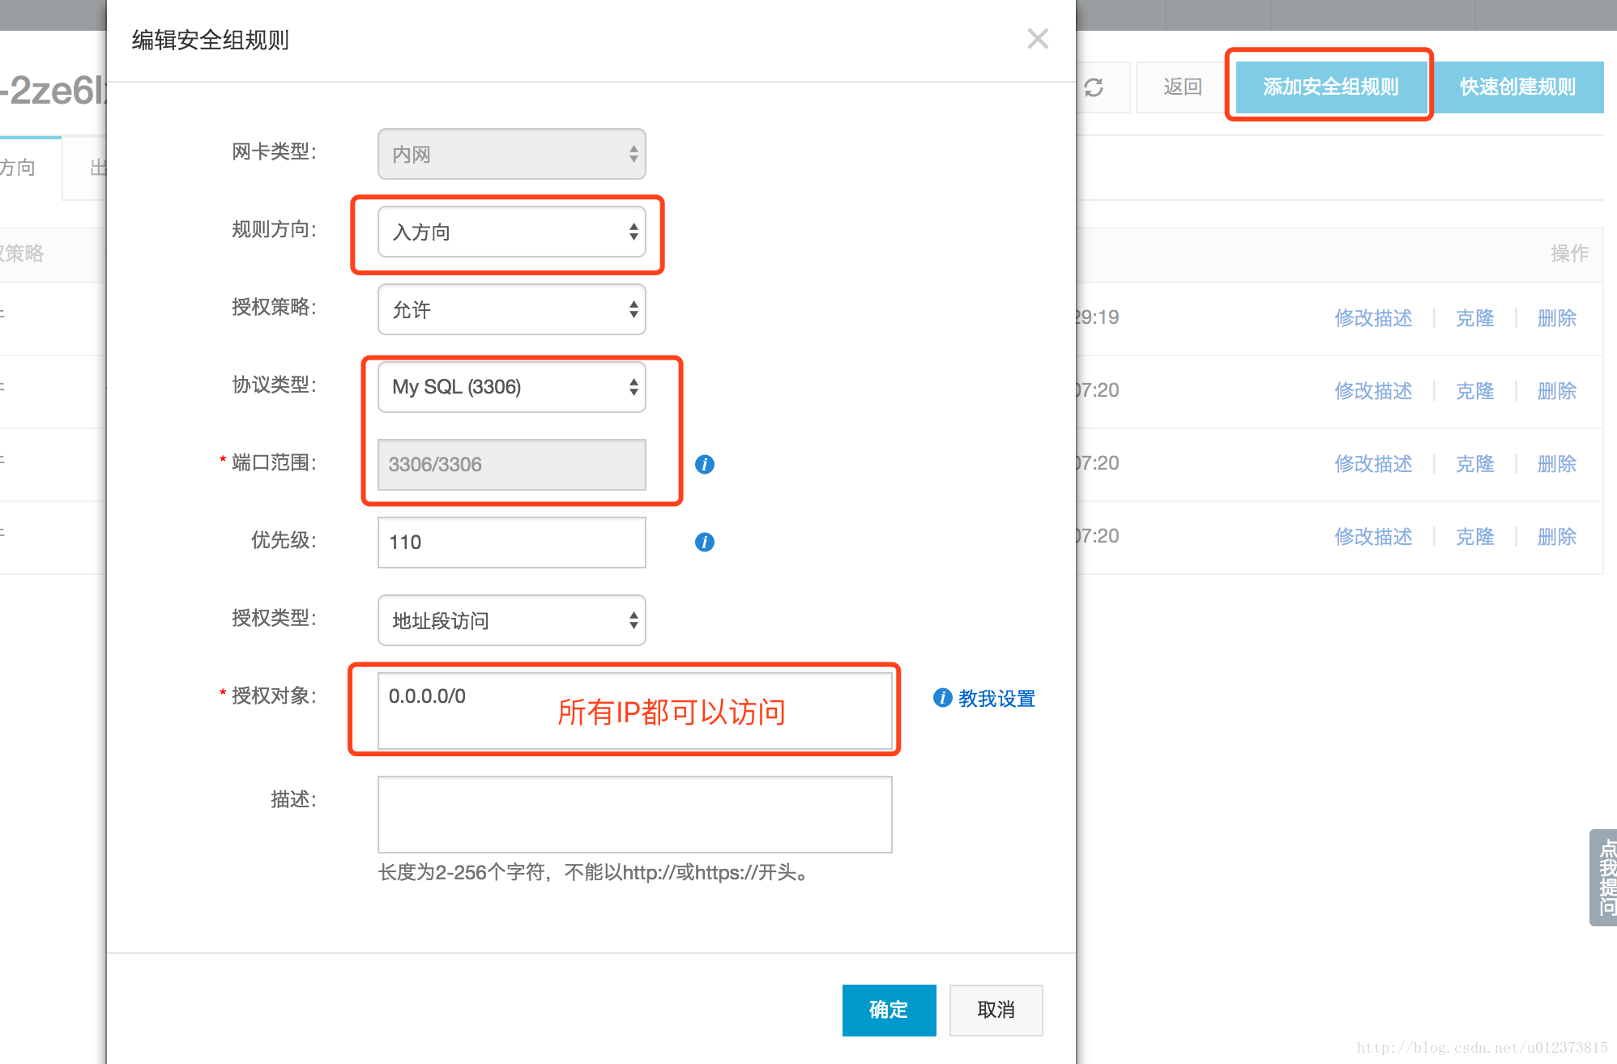The height and width of the screenshot is (1064, 1617).
Task: Click 修改描述 in the third rule row
Action: coord(1373,464)
